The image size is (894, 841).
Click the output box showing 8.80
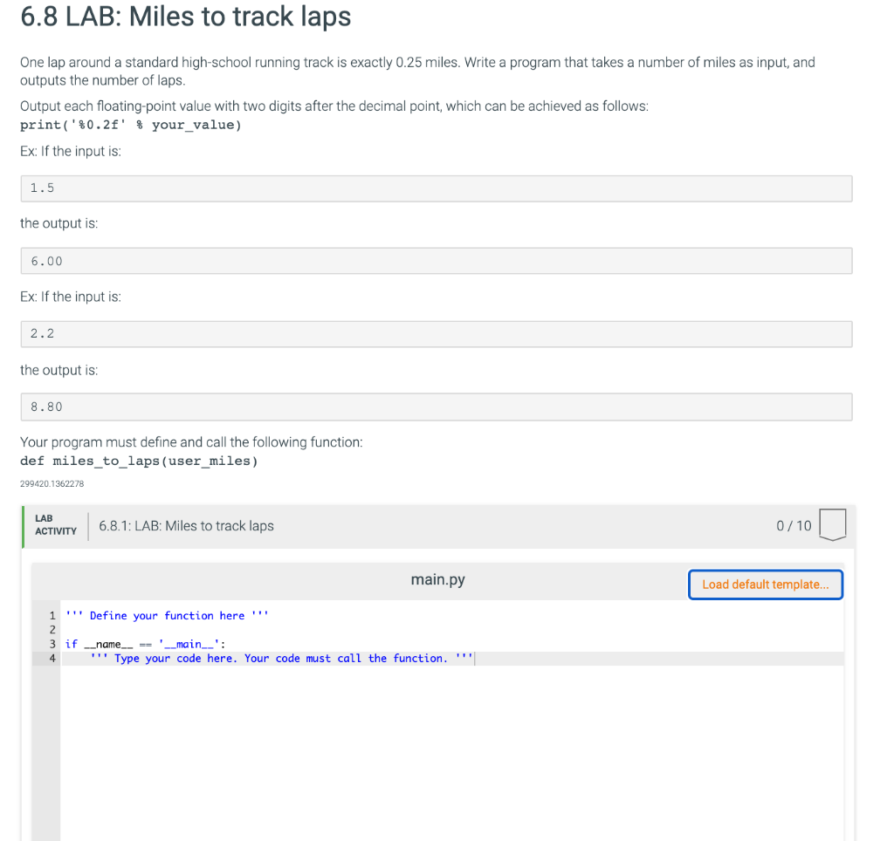[x=437, y=407]
